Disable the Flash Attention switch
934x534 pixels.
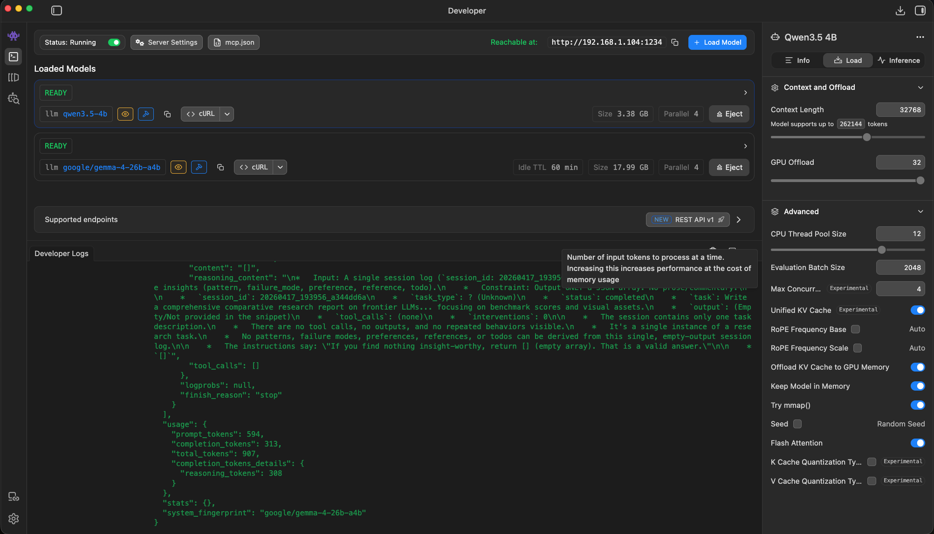click(x=917, y=443)
